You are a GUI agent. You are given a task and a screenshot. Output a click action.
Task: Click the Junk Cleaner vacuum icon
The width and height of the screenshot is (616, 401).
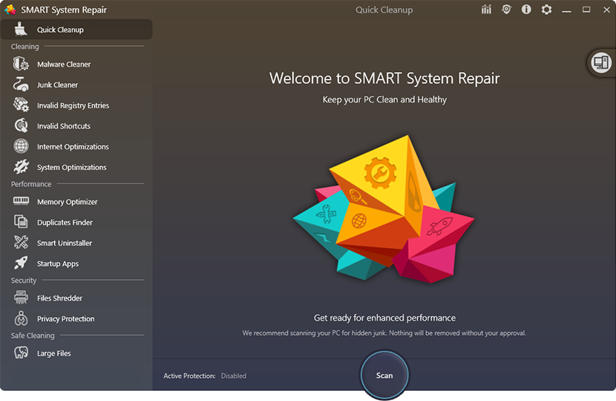(x=21, y=85)
